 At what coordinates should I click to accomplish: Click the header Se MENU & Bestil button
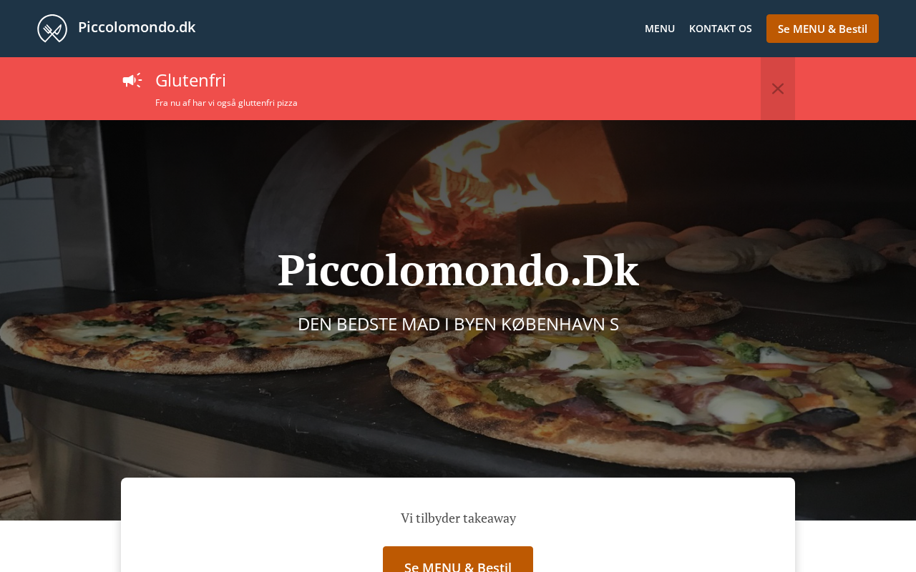[x=822, y=29]
